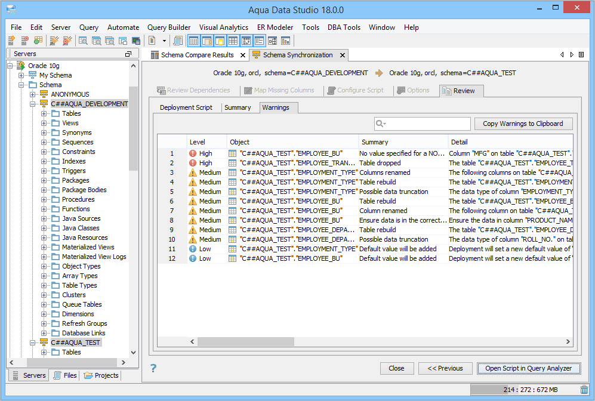Switch to the Summary tab
The height and width of the screenshot is (401, 595).
(238, 107)
